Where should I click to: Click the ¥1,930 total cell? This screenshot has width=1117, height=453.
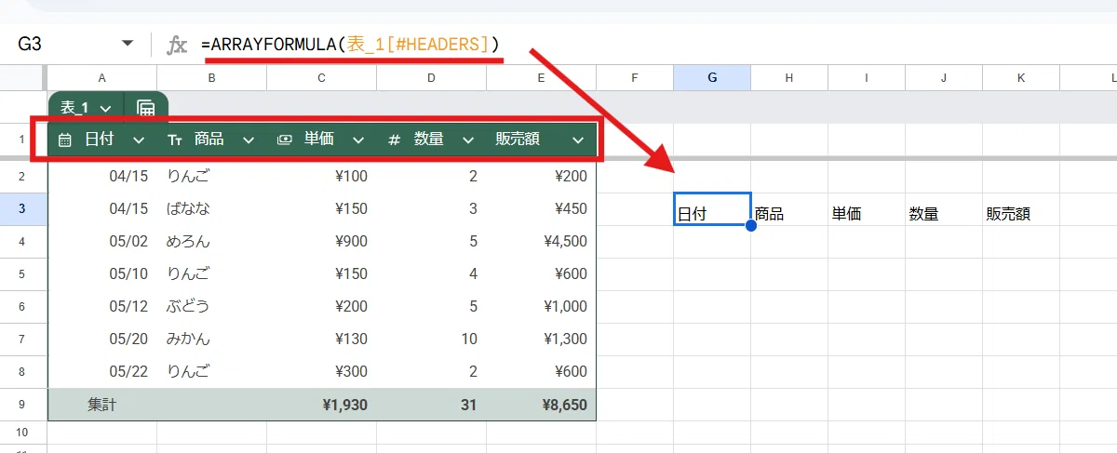(x=322, y=405)
